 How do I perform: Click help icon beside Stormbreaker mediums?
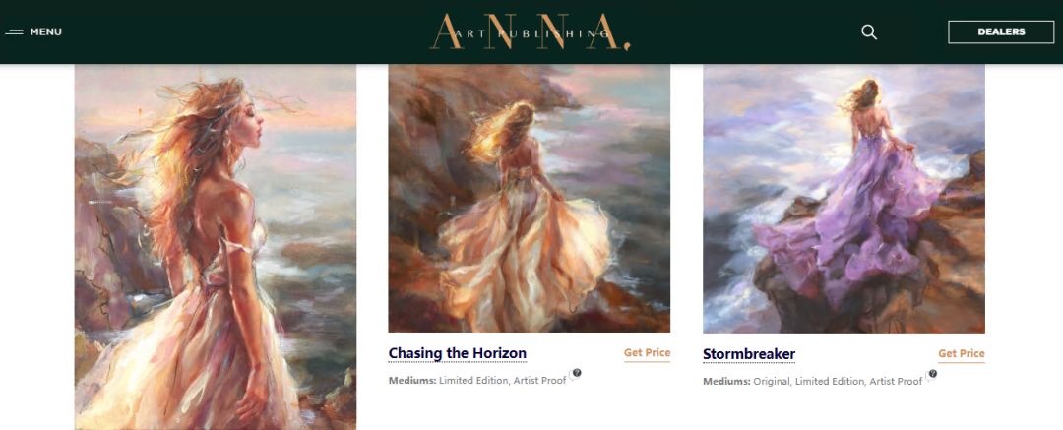(x=933, y=374)
